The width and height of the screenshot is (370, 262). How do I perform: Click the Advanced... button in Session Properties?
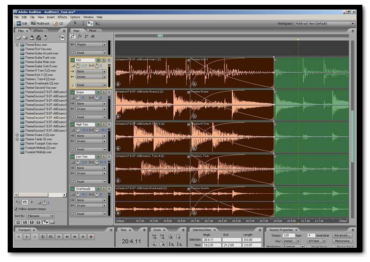click(x=342, y=235)
